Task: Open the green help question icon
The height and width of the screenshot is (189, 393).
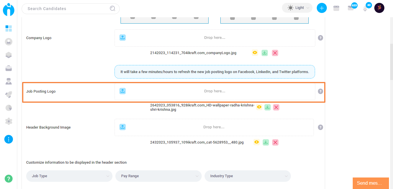Action: pos(9,178)
